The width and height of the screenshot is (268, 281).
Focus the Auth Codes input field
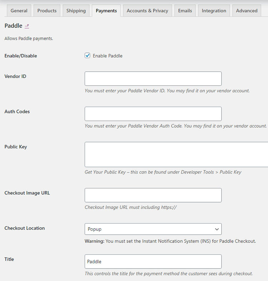pyautogui.click(x=153, y=114)
